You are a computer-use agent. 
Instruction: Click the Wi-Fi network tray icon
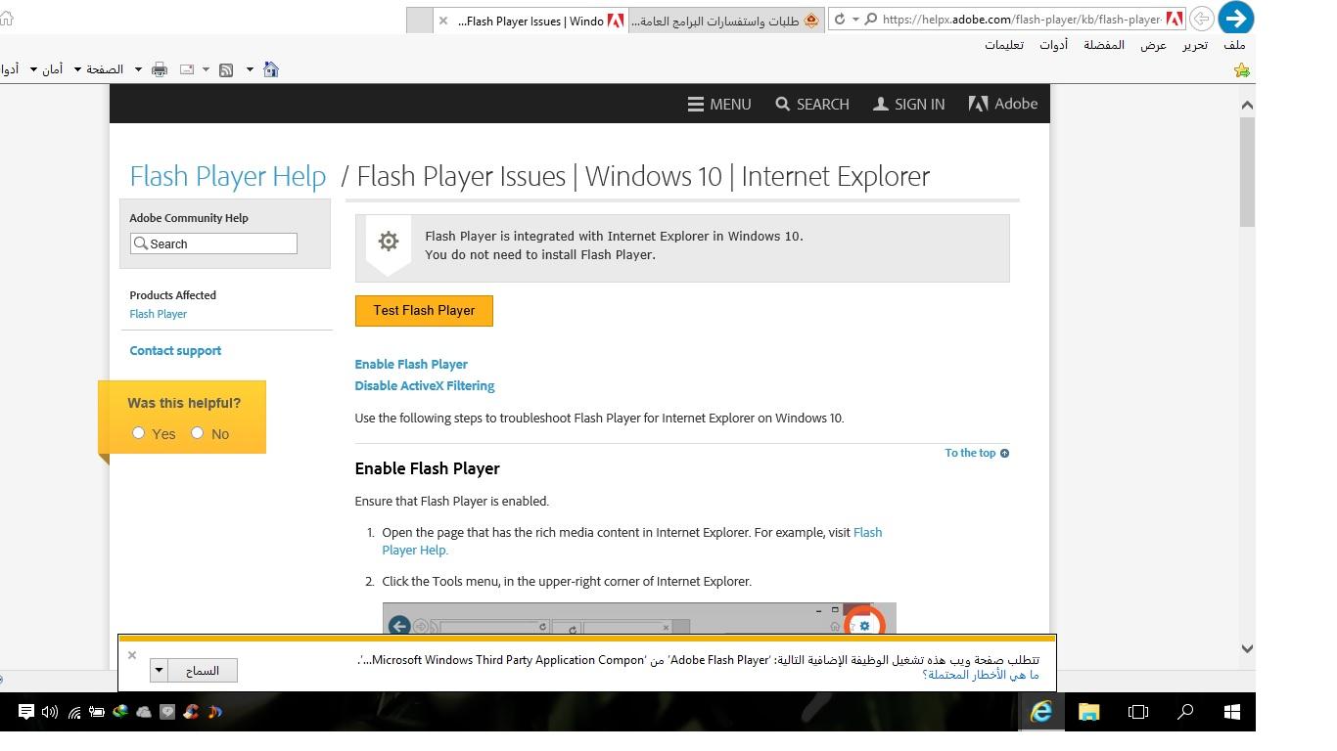[x=73, y=712]
